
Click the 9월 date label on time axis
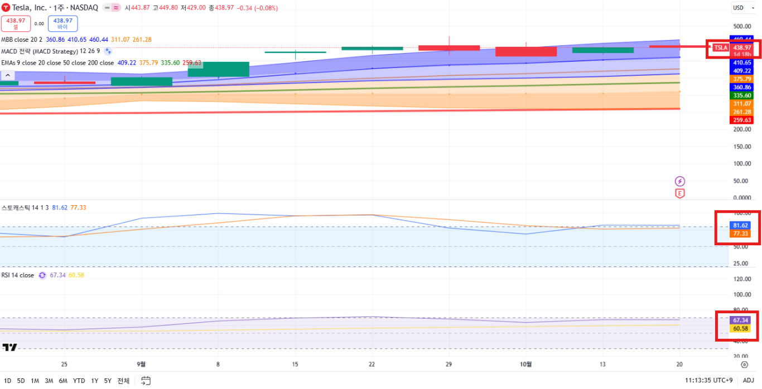click(141, 364)
